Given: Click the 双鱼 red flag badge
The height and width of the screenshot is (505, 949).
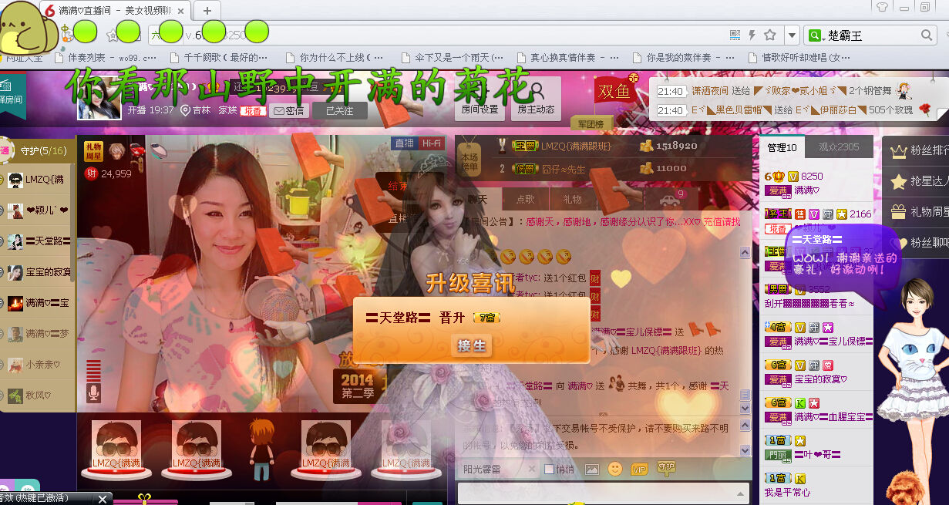Looking at the screenshot, I should click(614, 92).
